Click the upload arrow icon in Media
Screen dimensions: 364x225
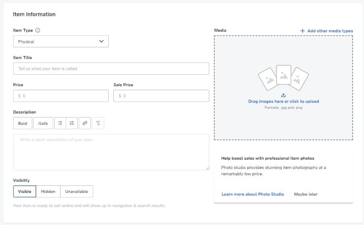(x=283, y=95)
